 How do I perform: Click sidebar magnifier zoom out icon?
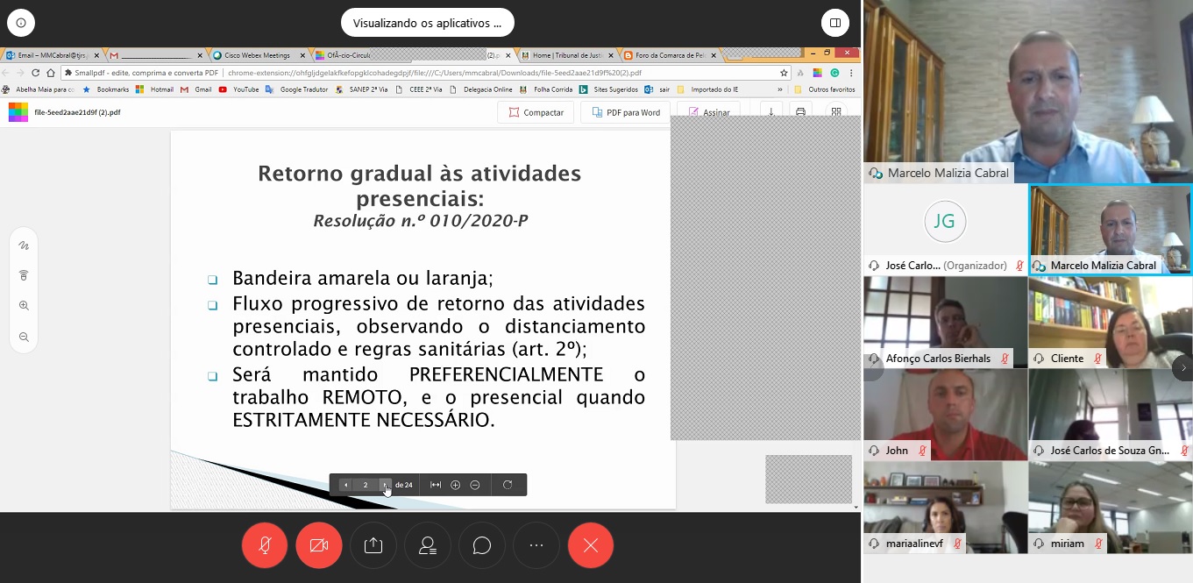click(24, 337)
